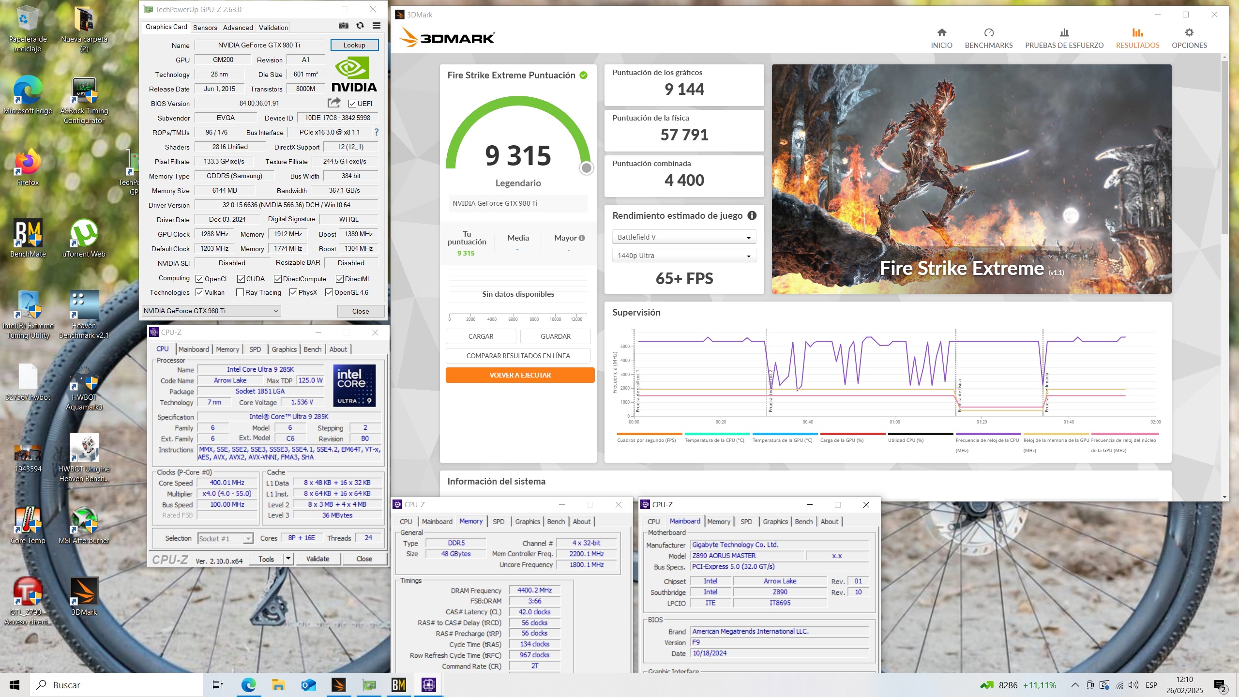Screen dimensions: 1239x697
Task: Switch to GPU-Z Validation tab
Action: click(x=273, y=28)
